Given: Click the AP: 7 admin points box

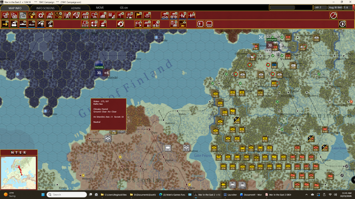Looking at the screenshot, I should [x=320, y=7].
